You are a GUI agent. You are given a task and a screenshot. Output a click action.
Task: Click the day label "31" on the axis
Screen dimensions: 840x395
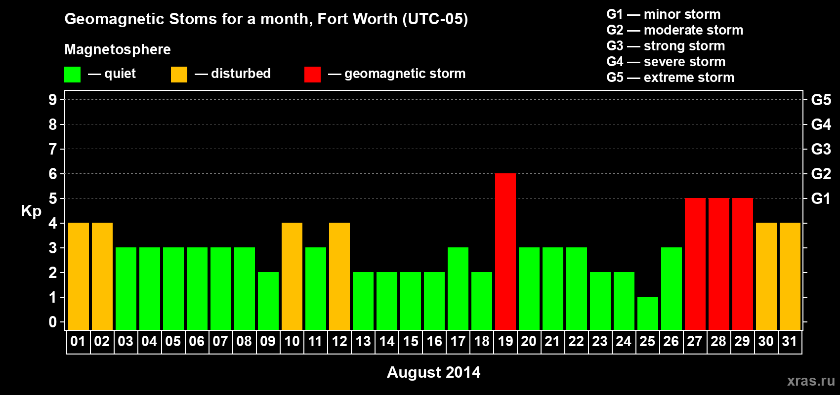pyautogui.click(x=790, y=341)
